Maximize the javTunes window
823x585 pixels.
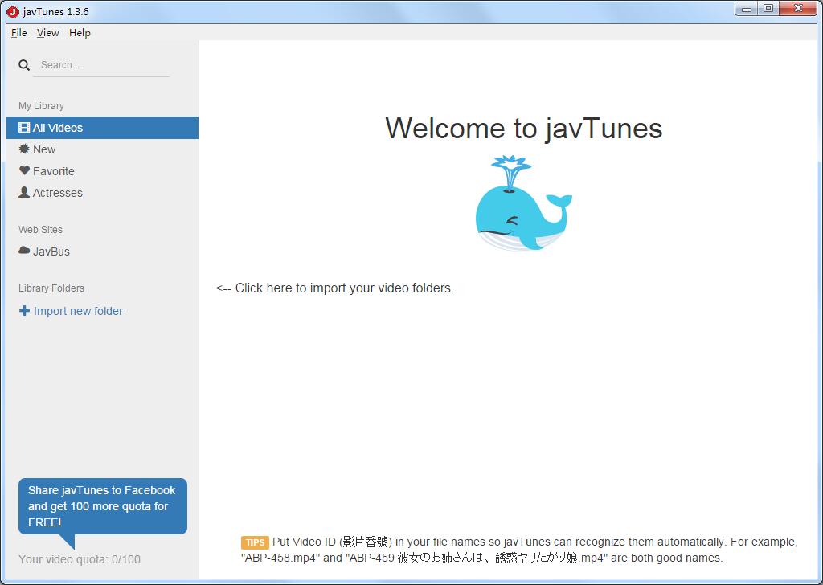[768, 8]
